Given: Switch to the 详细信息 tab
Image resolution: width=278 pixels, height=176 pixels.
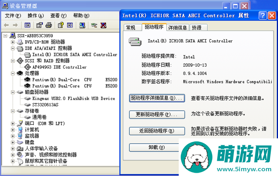Looking at the screenshot, I should pyautogui.click(x=178, y=28).
